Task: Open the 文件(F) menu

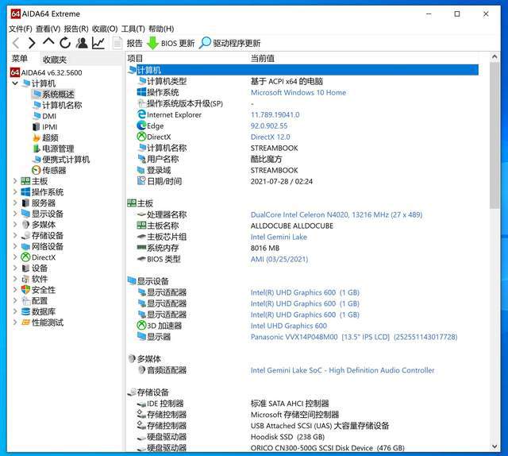Action: point(21,29)
